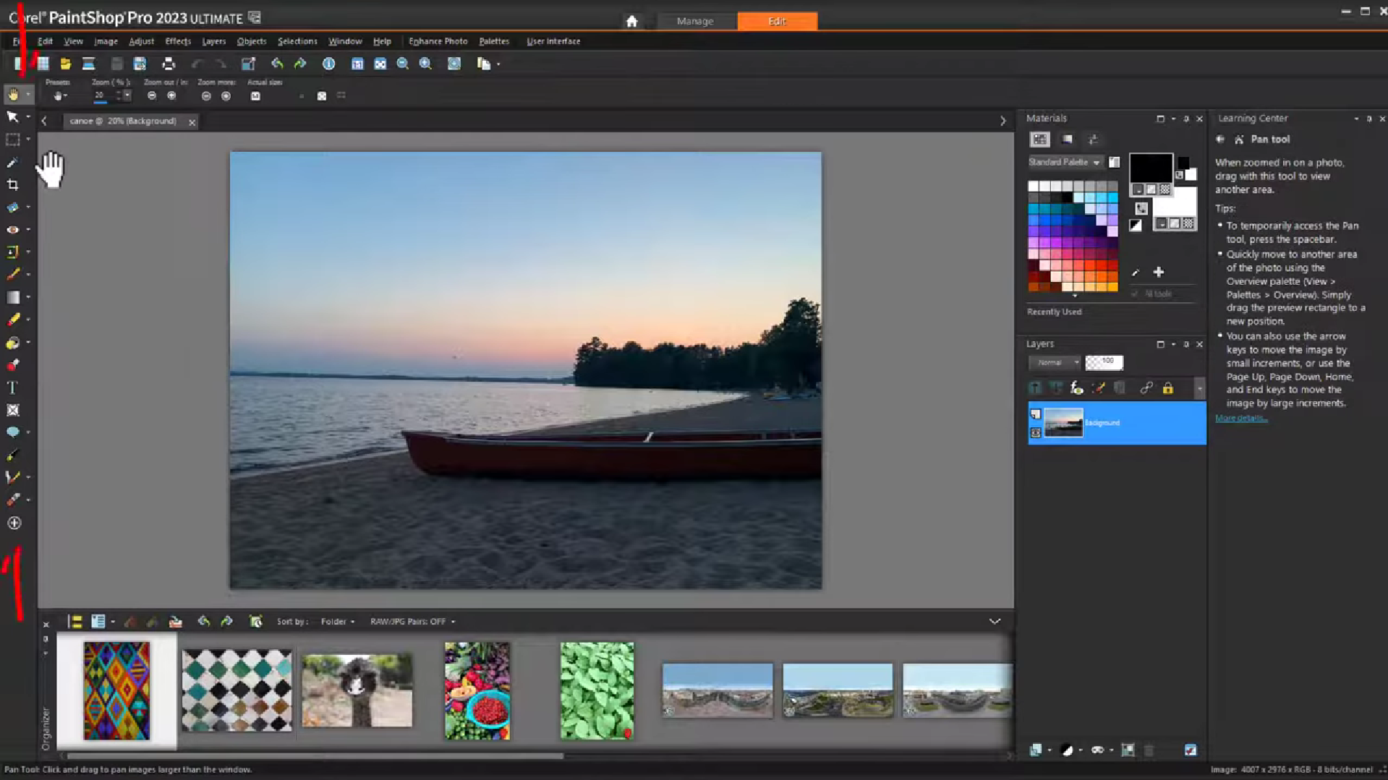This screenshot has height=780, width=1388.
Task: Click Enhance Photo button
Action: pyautogui.click(x=438, y=41)
